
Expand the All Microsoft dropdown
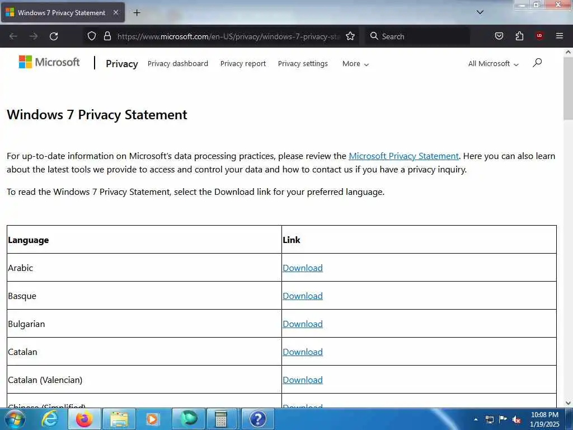[x=494, y=64]
